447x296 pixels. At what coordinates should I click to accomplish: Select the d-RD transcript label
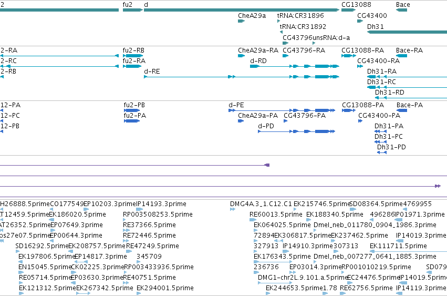tap(258, 61)
